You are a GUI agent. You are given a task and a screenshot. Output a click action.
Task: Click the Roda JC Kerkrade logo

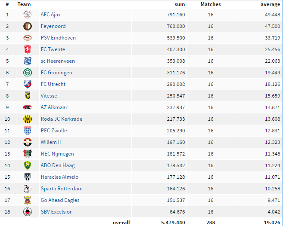click(x=28, y=119)
